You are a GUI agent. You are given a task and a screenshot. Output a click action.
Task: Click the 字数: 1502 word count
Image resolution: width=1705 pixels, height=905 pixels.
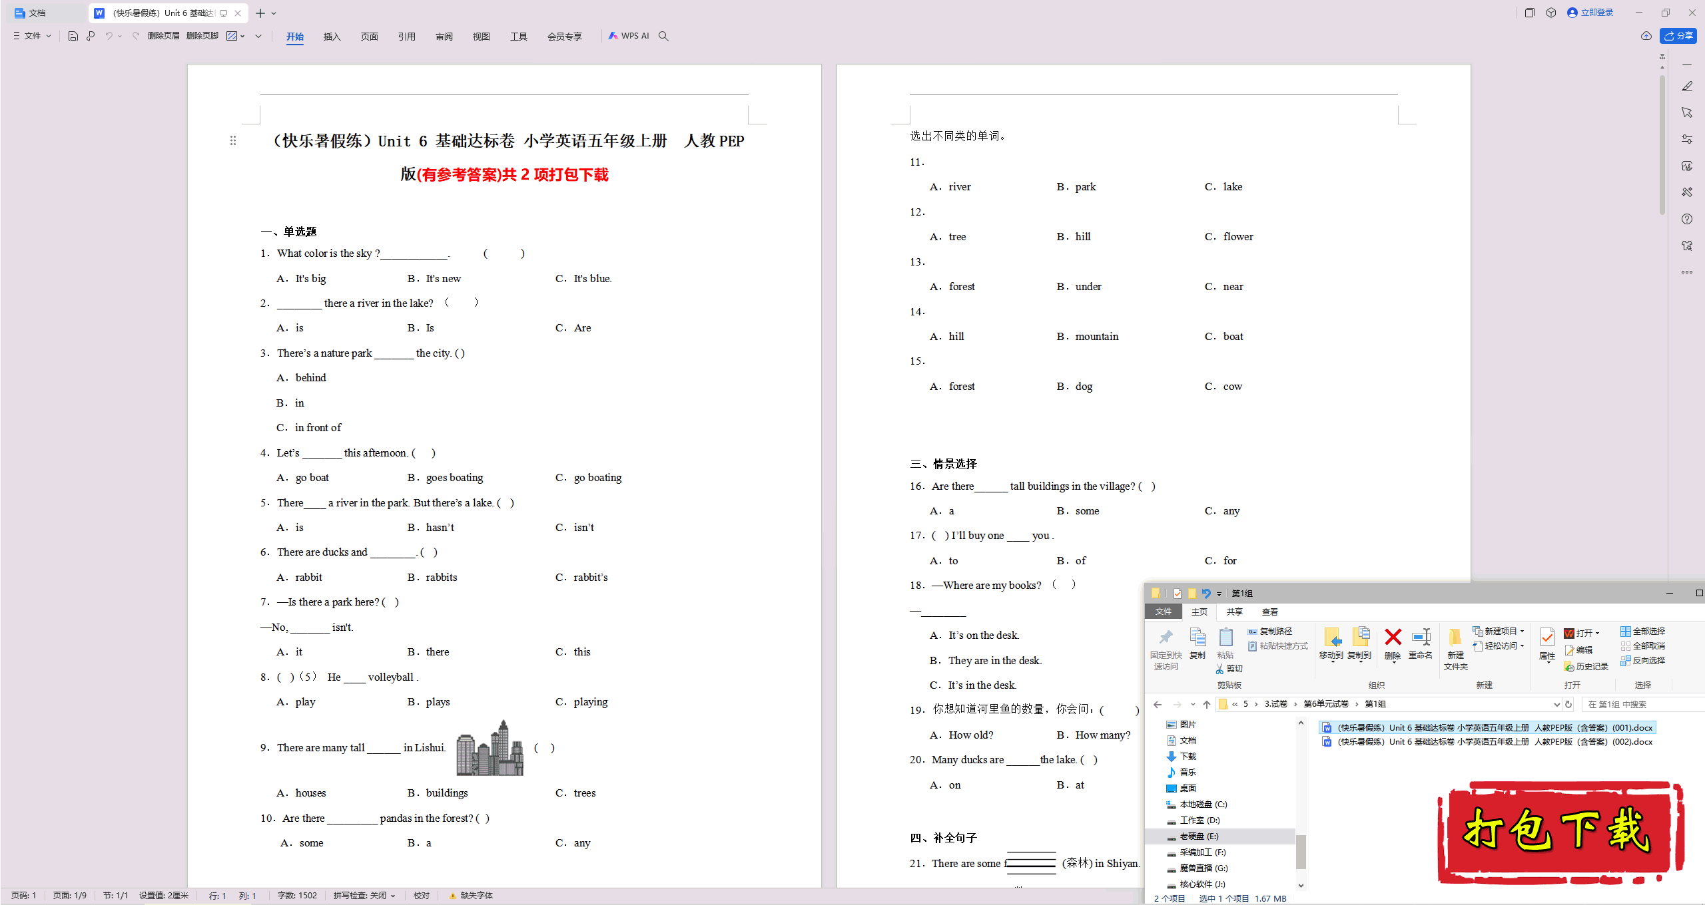(297, 896)
